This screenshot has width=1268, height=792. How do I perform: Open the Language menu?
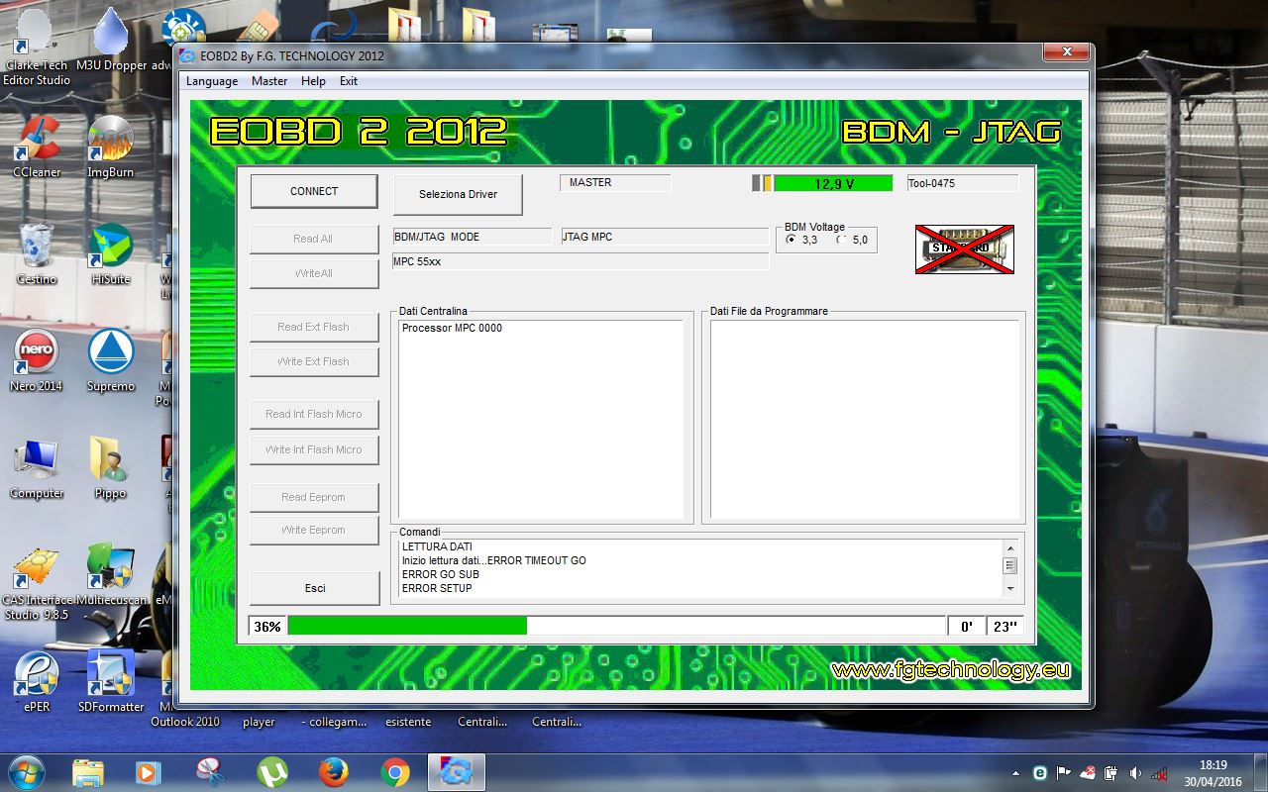(212, 81)
